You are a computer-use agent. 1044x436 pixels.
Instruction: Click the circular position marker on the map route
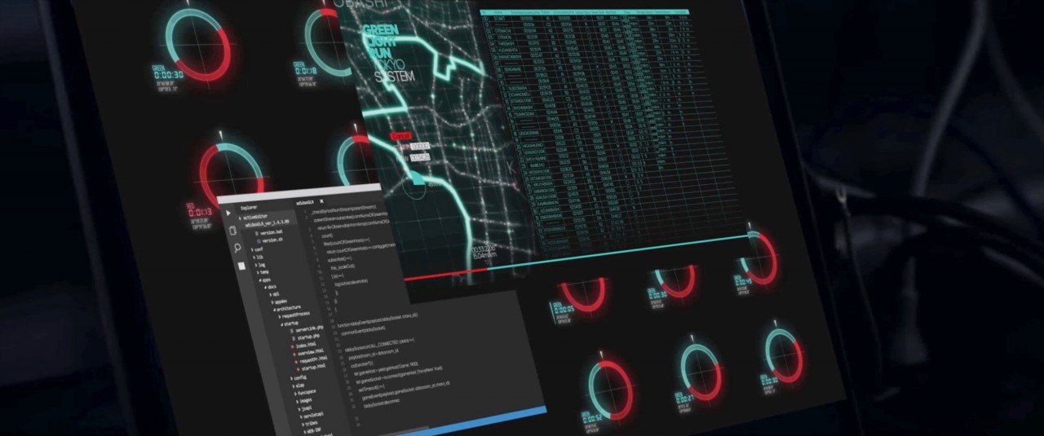pos(414,183)
